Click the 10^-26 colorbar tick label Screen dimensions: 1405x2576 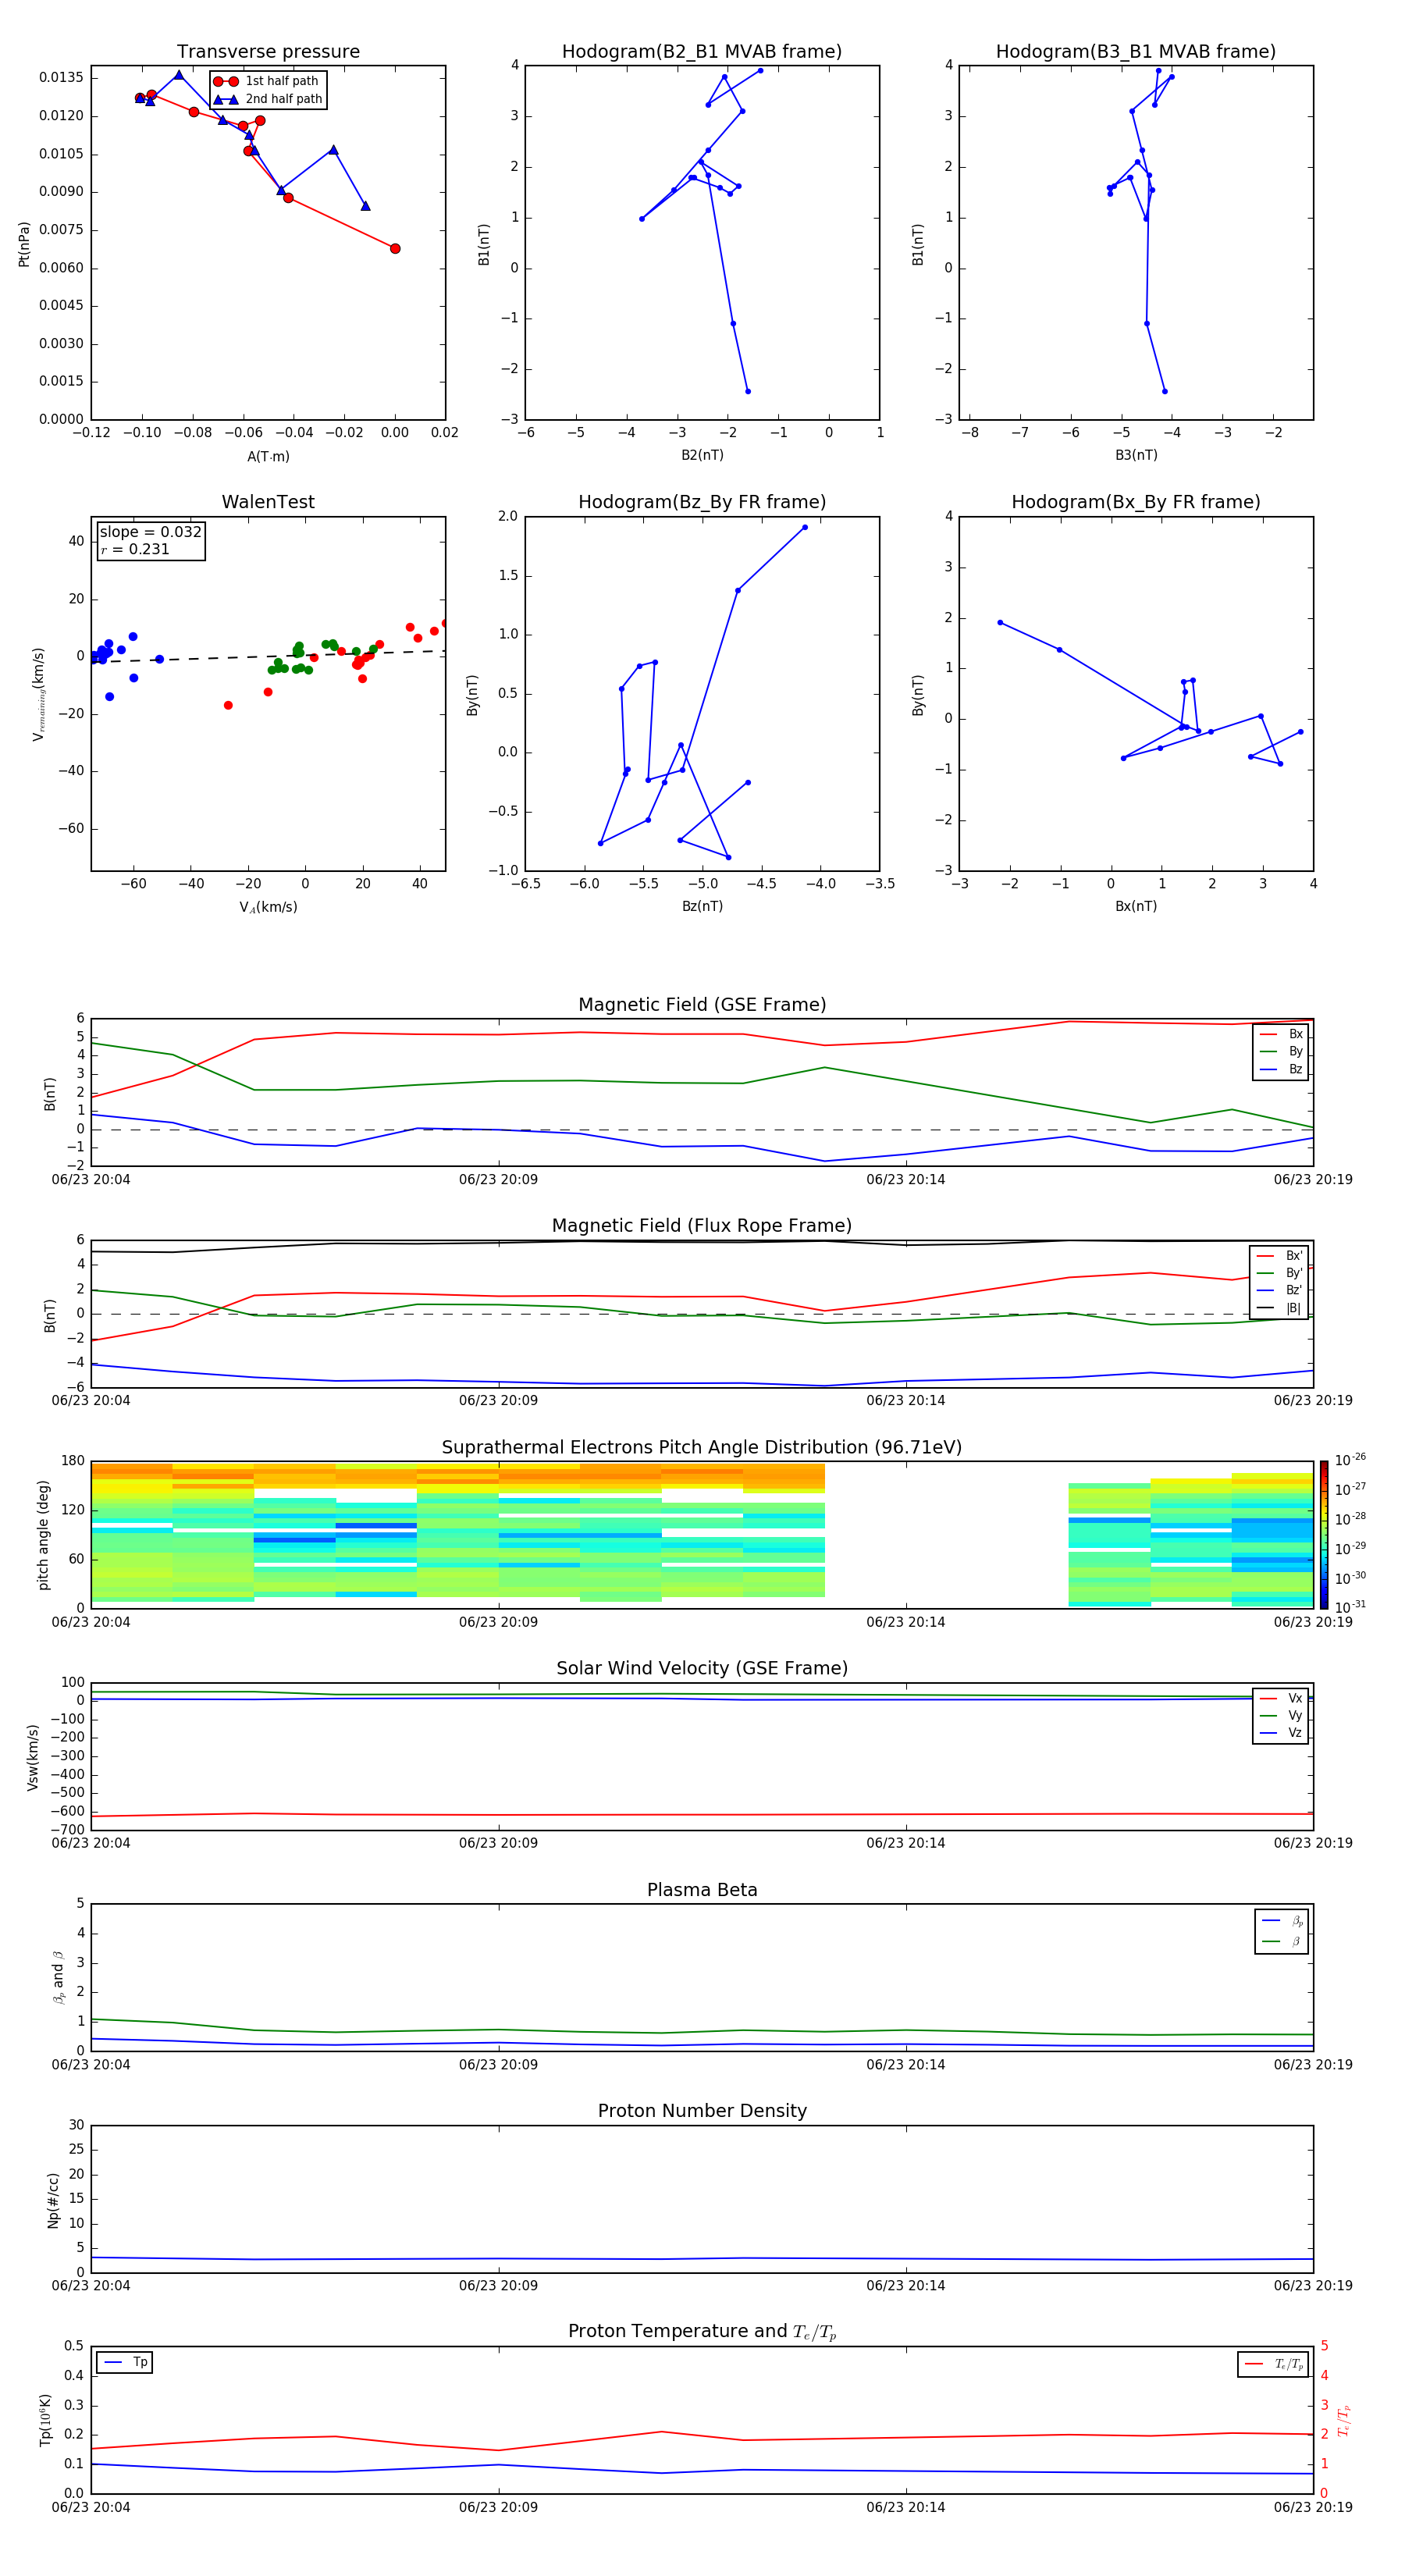tap(1350, 1460)
